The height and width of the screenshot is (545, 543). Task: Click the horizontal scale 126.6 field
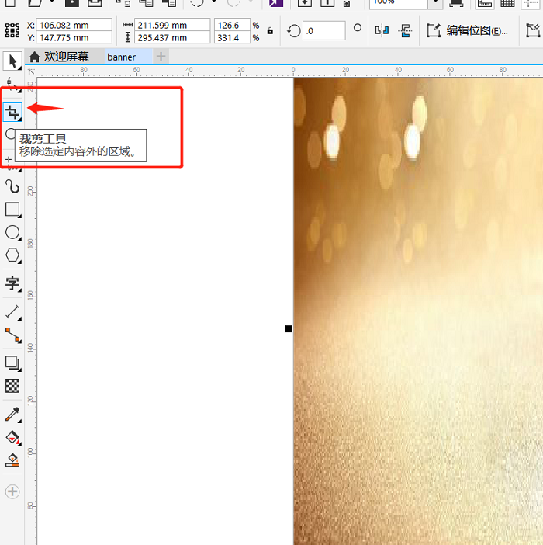232,25
